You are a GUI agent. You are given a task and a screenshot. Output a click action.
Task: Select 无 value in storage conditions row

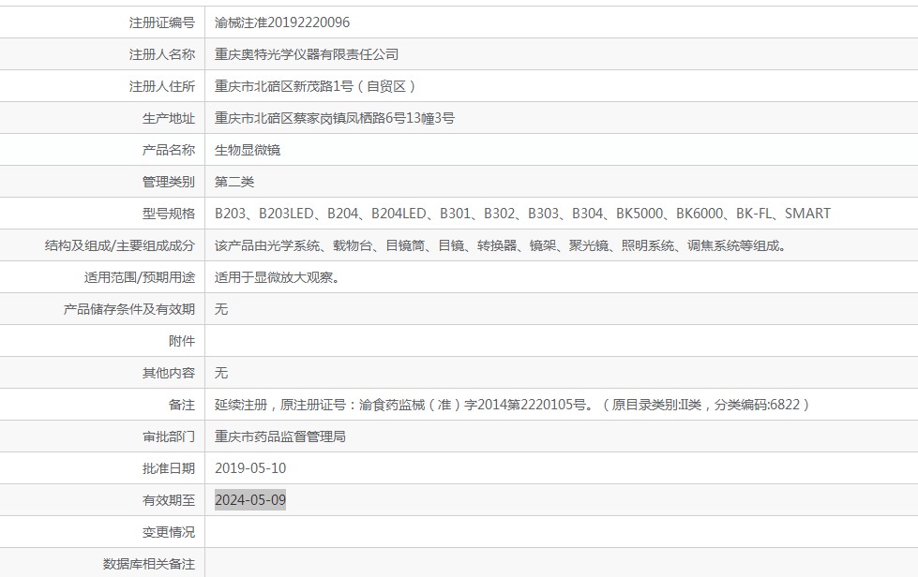coord(220,309)
